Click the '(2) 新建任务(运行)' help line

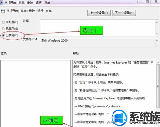[106, 90]
